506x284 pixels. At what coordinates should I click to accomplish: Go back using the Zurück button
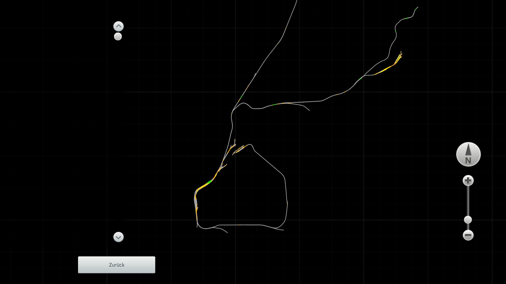pos(116,265)
